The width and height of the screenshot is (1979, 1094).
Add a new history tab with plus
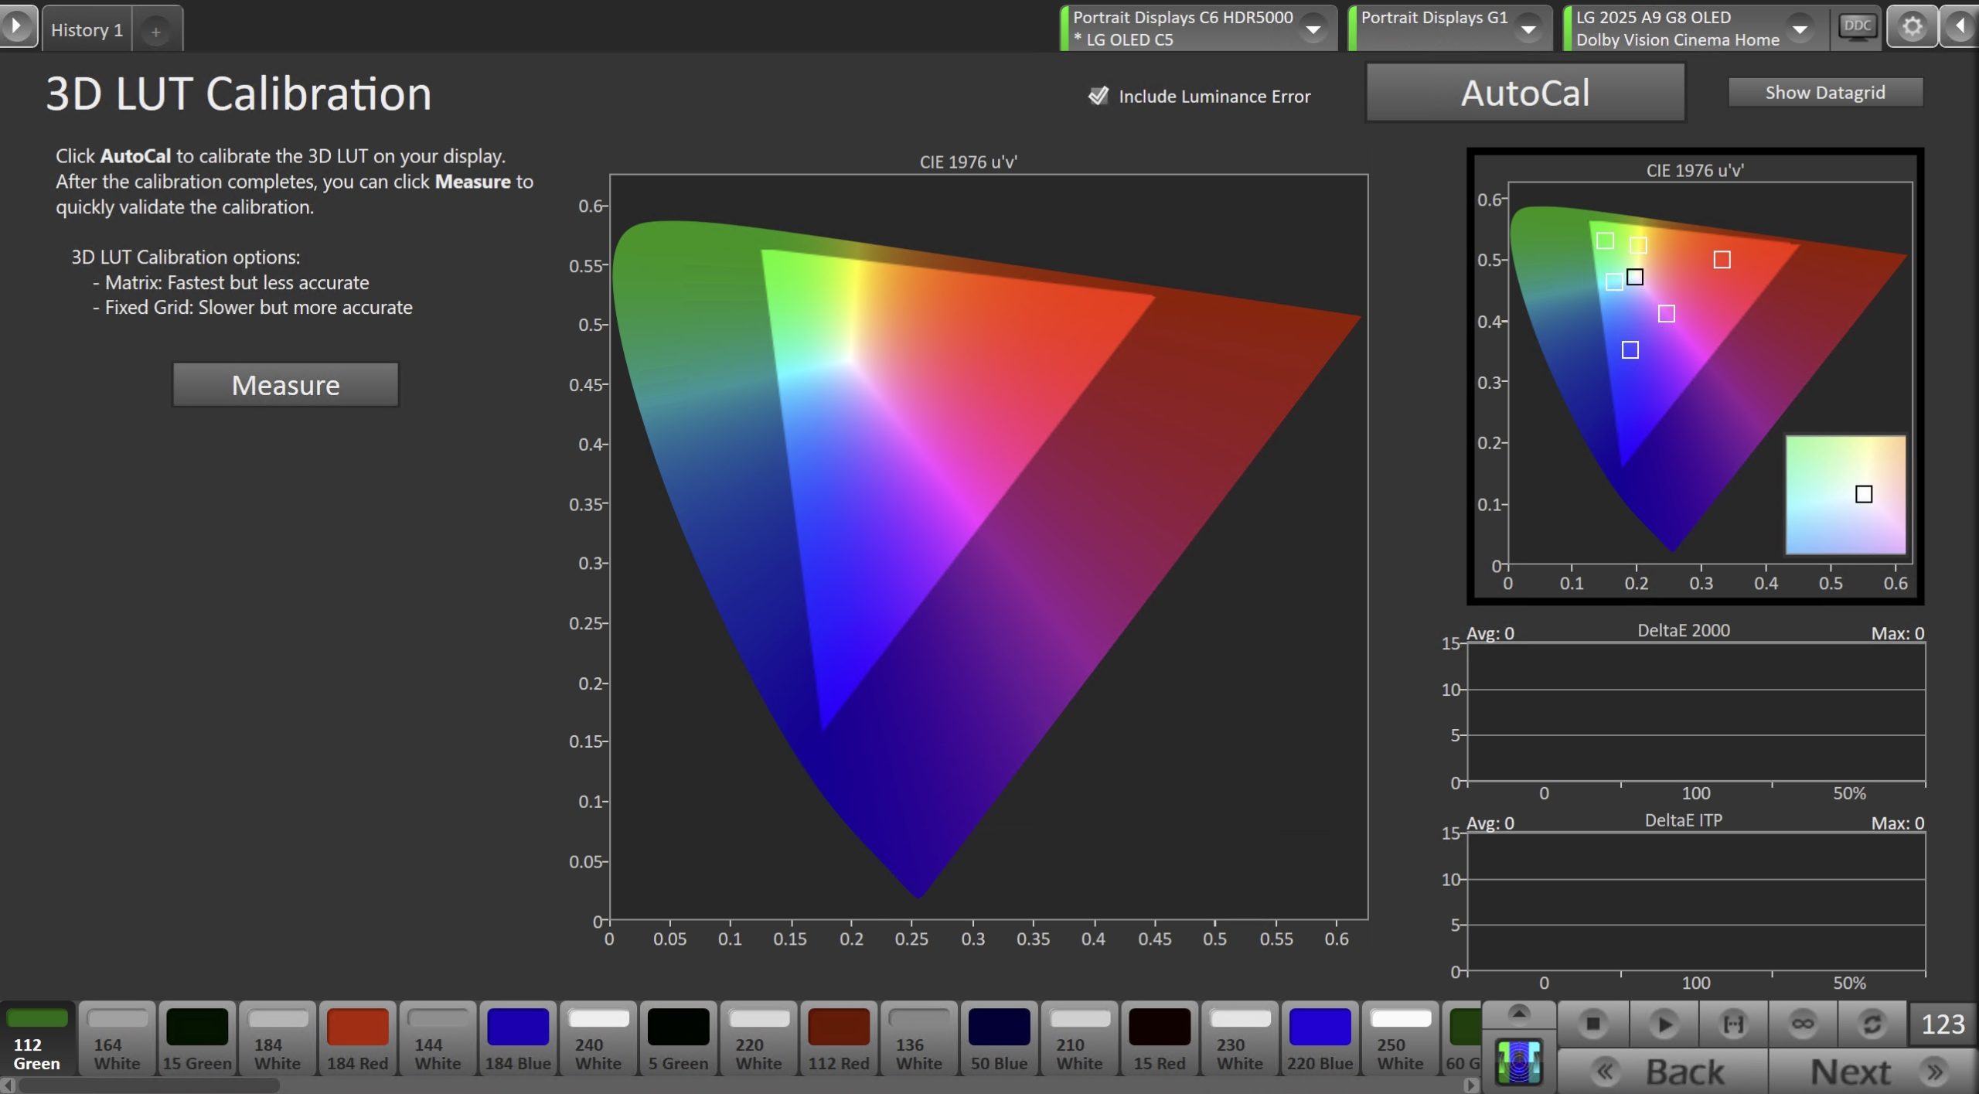click(156, 32)
